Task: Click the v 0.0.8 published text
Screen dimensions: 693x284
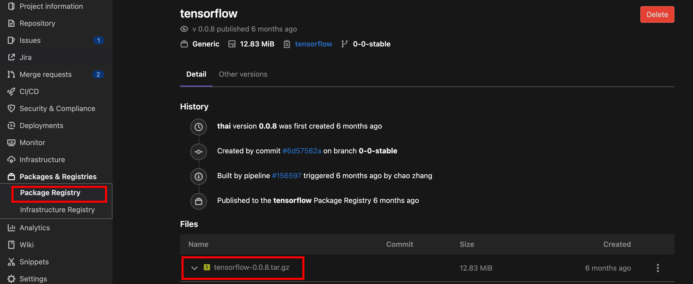Action: [245, 29]
